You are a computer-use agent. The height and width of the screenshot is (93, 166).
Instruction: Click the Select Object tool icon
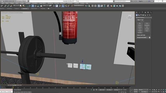click(21, 6)
